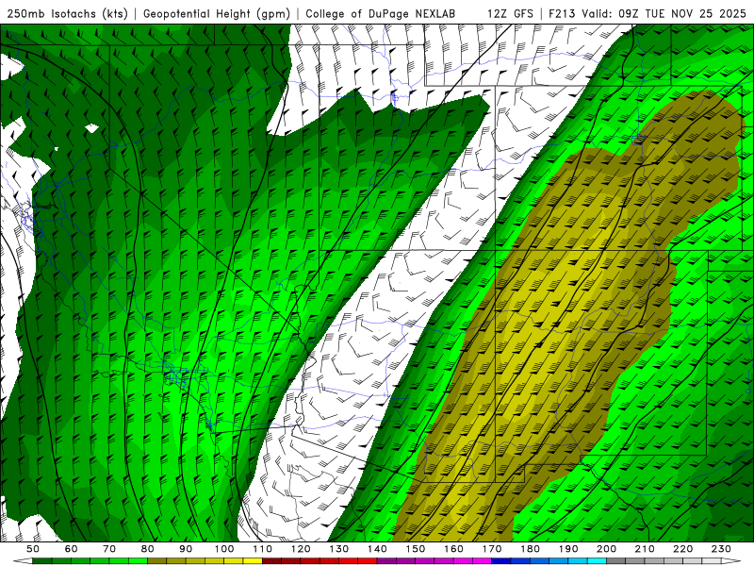Select the 70 value on the color scale
Image resolution: width=754 pixels, height=566 pixels.
coord(109,549)
